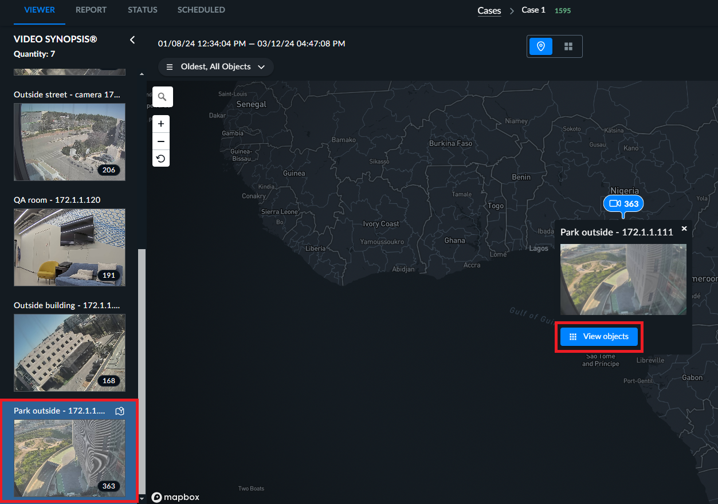Open the STATUS tab
The width and height of the screenshot is (718, 504).
tap(143, 10)
